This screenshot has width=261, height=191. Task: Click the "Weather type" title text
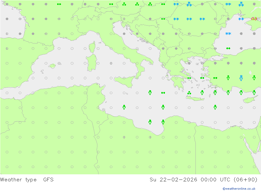tap(18, 180)
